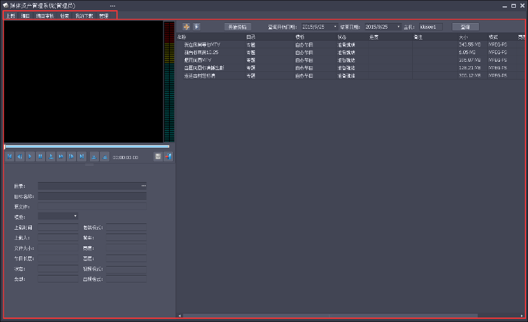Open the 模板 dropdown in the form
This screenshot has width=528, height=322.
pos(58,216)
